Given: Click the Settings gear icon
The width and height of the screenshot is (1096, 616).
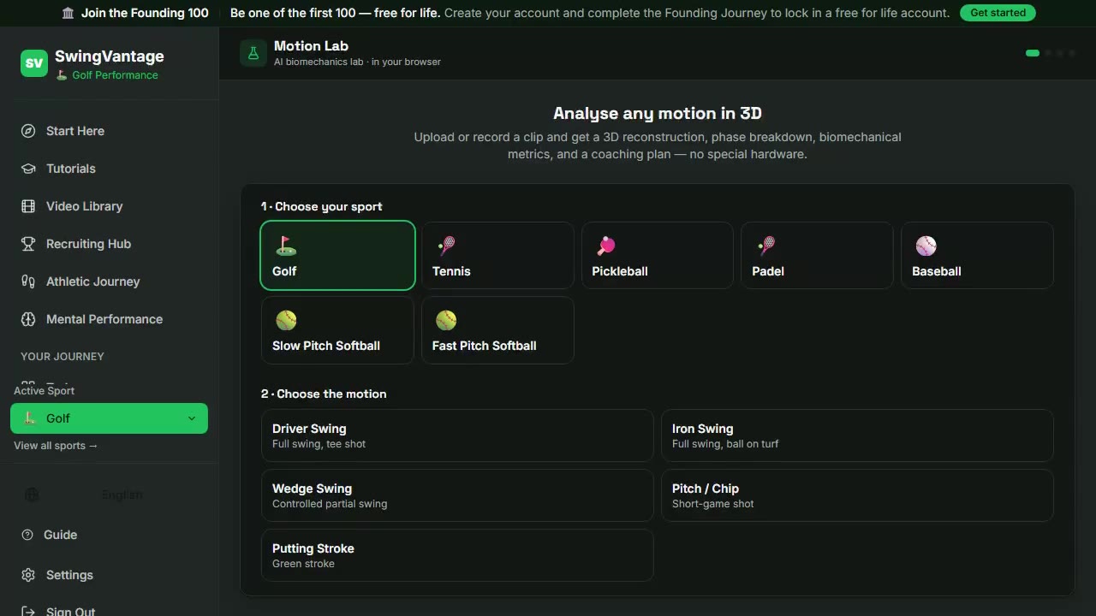Looking at the screenshot, I should point(28,575).
